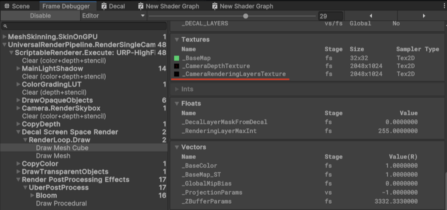Click the 255.0000000 value
Screen dimensions: 447x210
(x=398, y=131)
